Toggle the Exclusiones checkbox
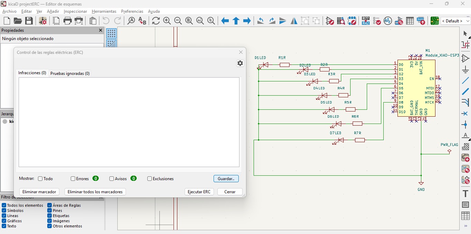The height and width of the screenshot is (234, 471). 149,179
